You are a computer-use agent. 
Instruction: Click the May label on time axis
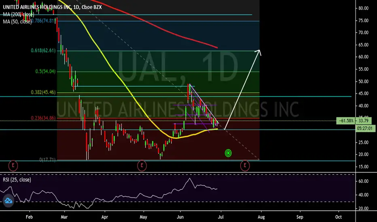pyautogui.click(x=143, y=217)
